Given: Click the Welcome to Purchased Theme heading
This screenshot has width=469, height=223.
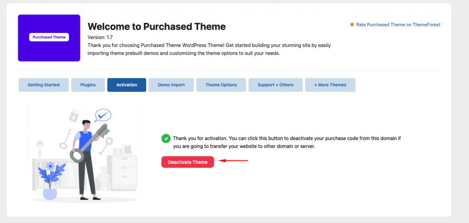Looking at the screenshot, I should (156, 27).
